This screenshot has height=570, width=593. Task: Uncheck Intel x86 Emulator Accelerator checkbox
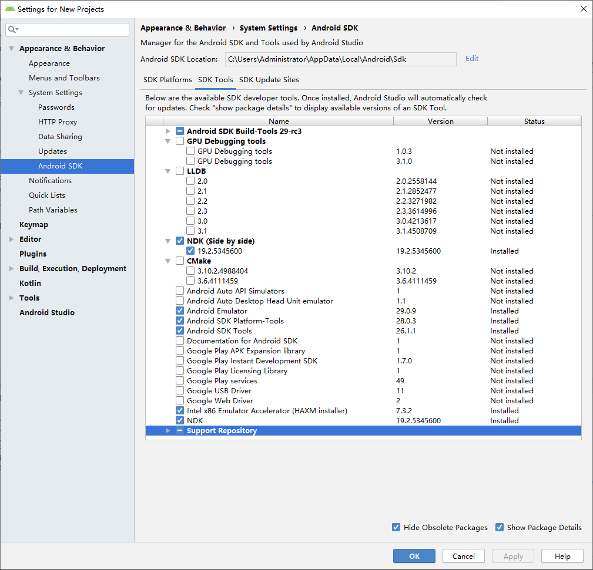coord(180,410)
